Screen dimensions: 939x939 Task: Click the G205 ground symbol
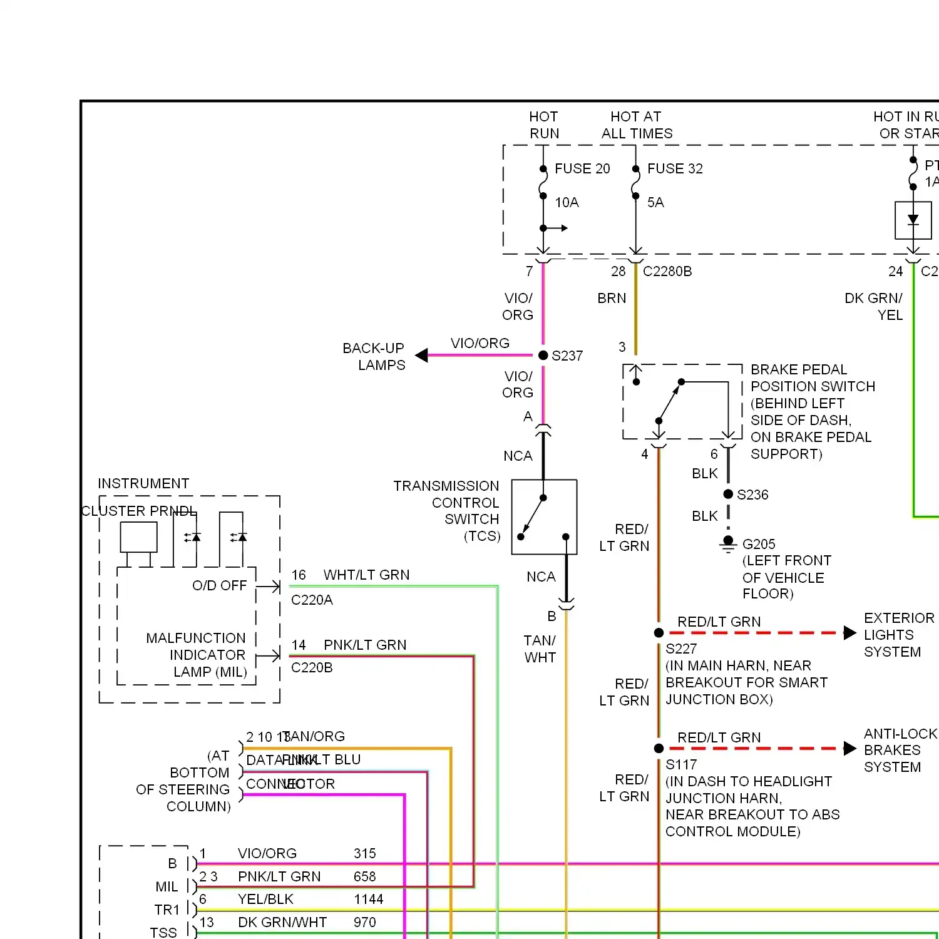(x=728, y=543)
